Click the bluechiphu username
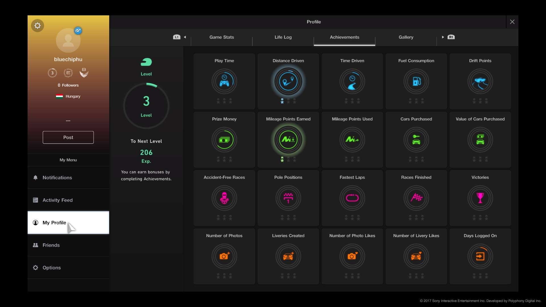 coord(68,59)
